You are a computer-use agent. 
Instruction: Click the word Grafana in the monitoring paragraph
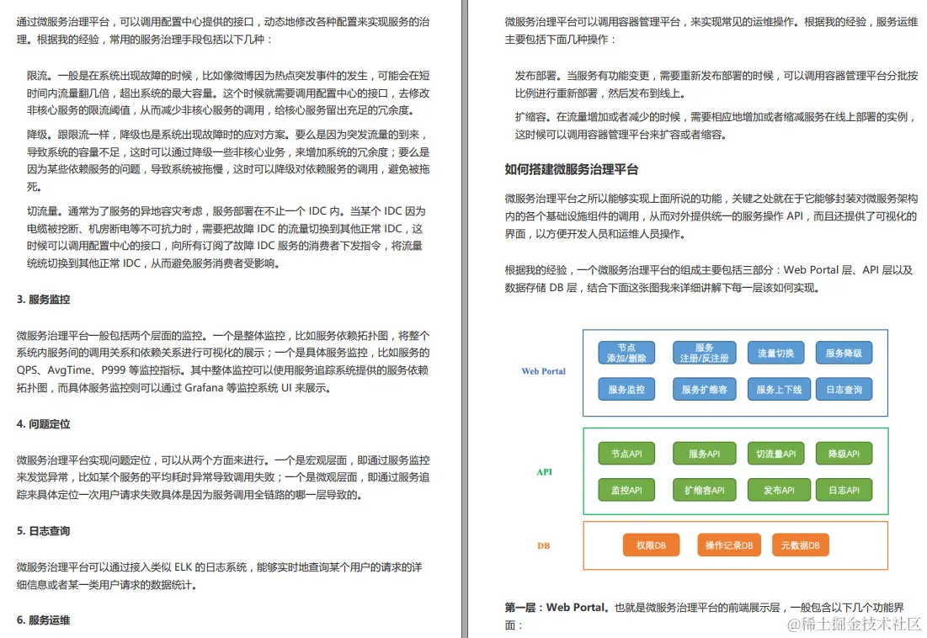tap(204, 388)
